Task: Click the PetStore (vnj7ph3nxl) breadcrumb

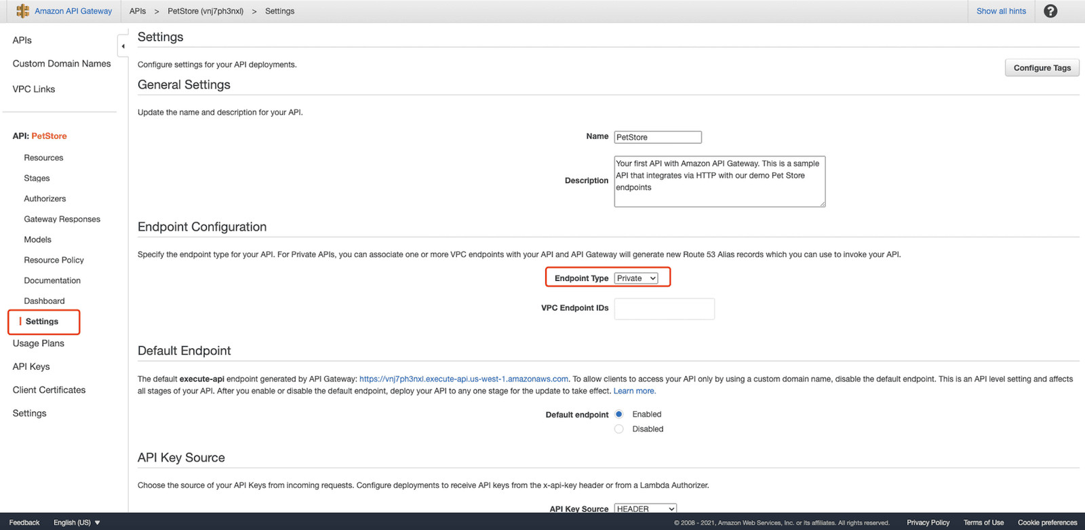Action: coord(205,11)
